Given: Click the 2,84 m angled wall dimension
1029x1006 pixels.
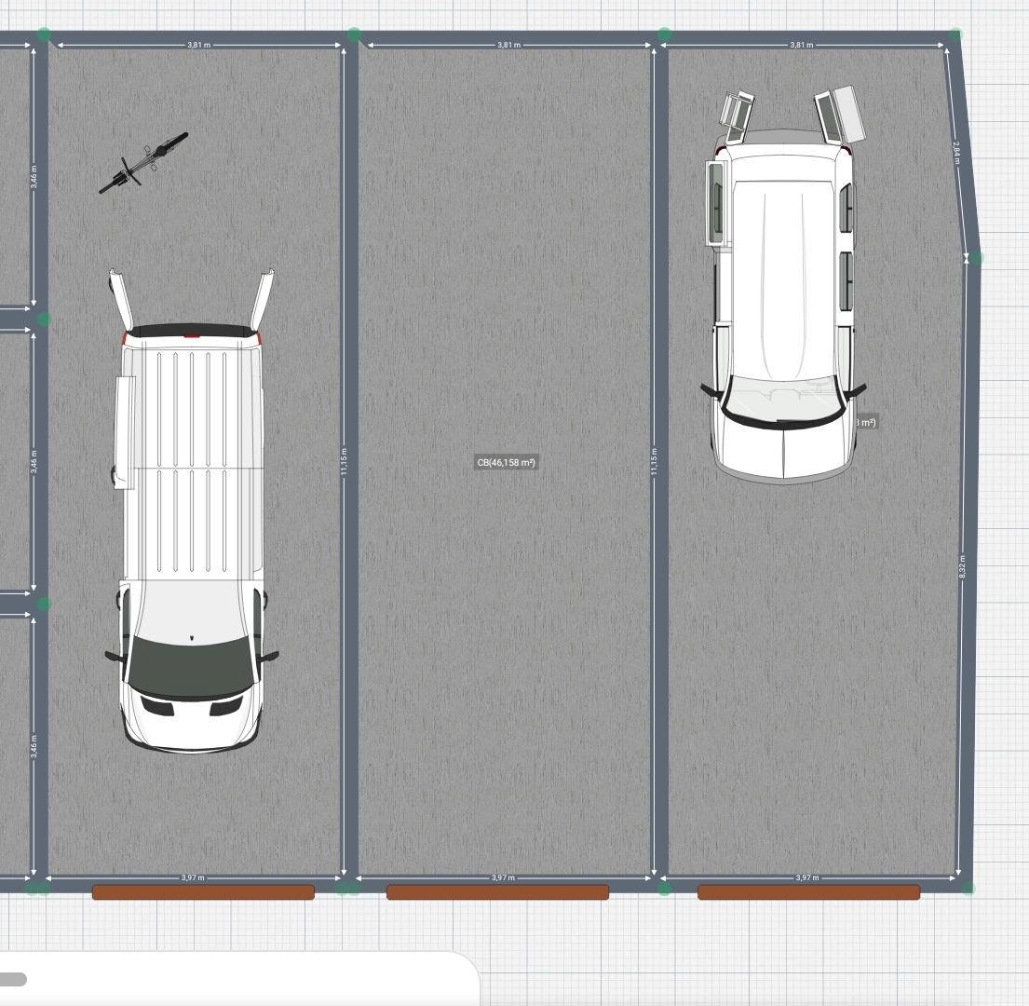Looking at the screenshot, I should pos(956,149).
